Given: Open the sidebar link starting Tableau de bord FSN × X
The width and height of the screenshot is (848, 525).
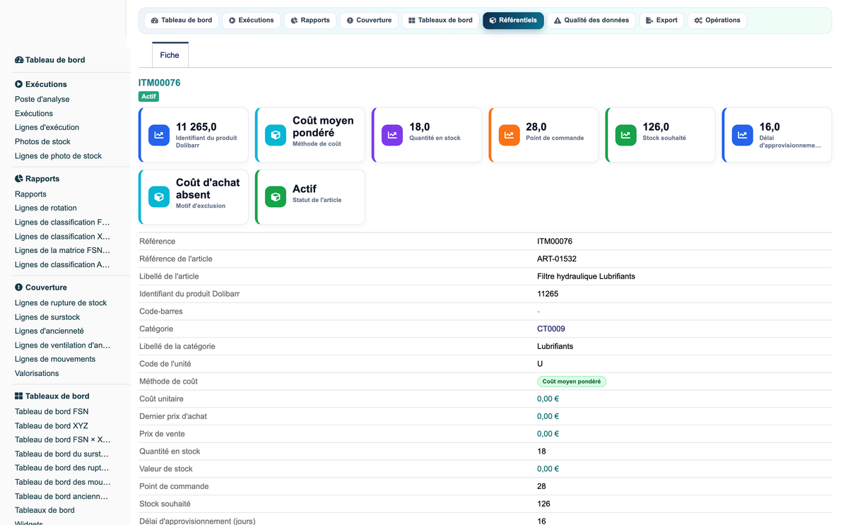Looking at the screenshot, I should 62,440.
